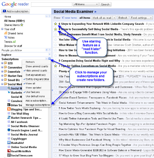Click the All Facebook feed icon

9,122
